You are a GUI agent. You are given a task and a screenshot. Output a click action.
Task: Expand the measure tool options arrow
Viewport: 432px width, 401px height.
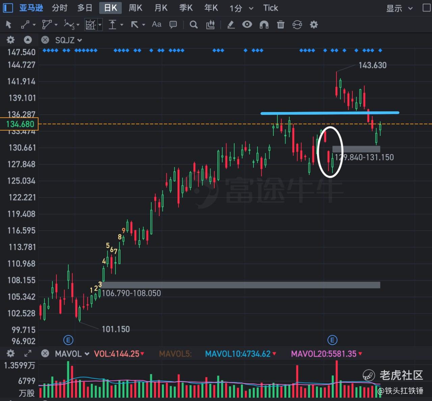pyautogui.click(x=122, y=25)
